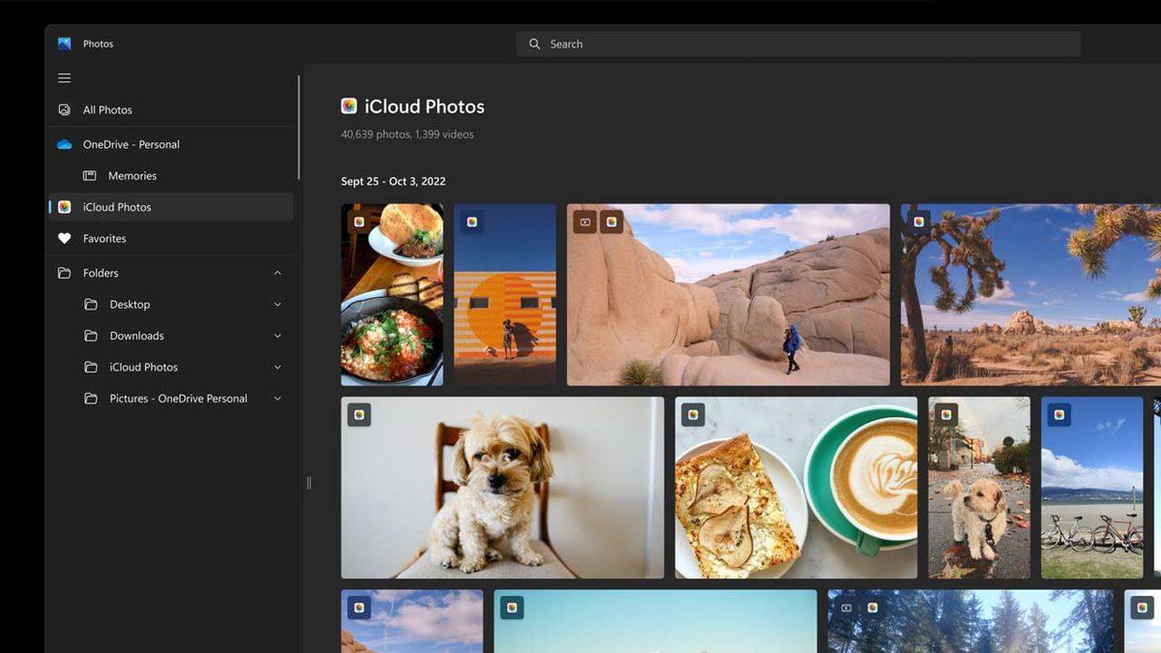Open All Photos in the sidebar
Viewport: 1161px width, 653px height.
107,110
